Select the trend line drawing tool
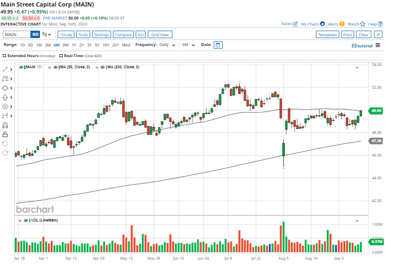Screen dimensions: 395x268 pyautogui.click(x=6, y=69)
